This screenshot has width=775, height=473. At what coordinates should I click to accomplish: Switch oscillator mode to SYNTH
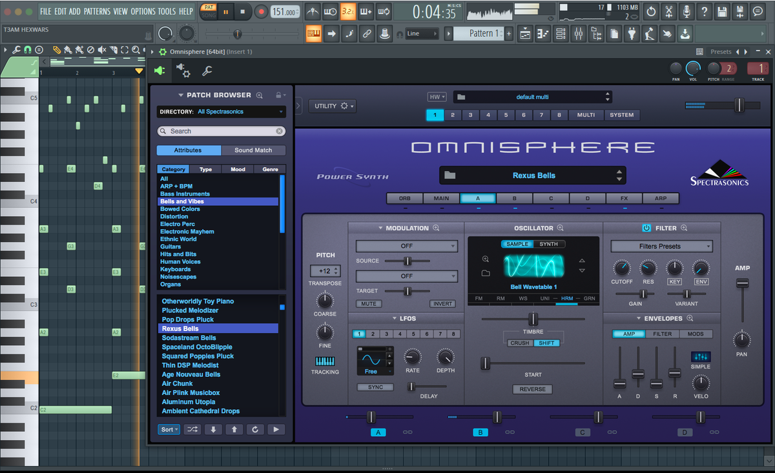(x=549, y=244)
